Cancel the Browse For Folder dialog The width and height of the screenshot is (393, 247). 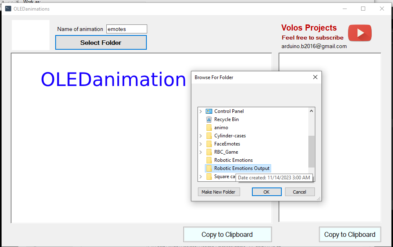[299, 192]
